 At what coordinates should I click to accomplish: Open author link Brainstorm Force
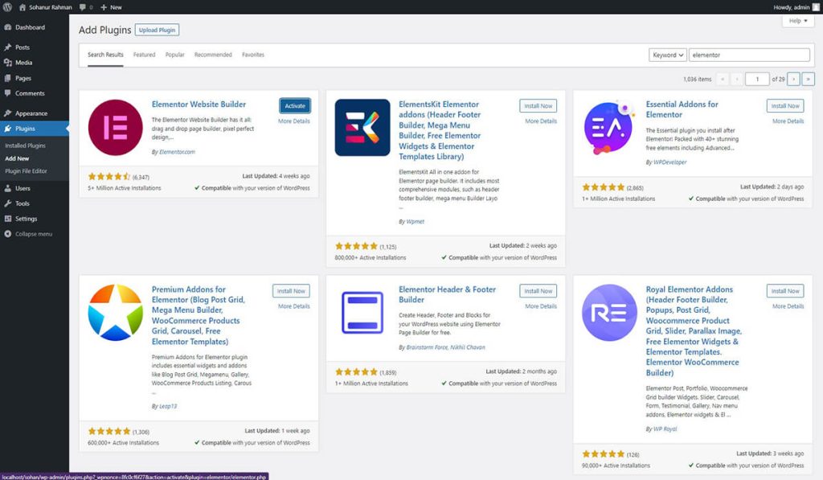point(427,347)
